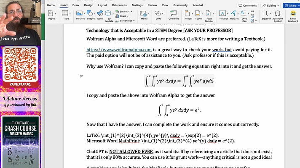Open the Emoji Keyboard
Viewport: 300px width, 168px height.
[x=293, y=13]
